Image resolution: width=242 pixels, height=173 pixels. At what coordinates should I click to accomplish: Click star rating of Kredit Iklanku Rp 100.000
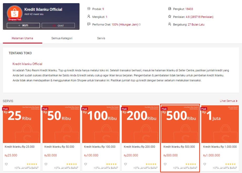click(x=111, y=164)
